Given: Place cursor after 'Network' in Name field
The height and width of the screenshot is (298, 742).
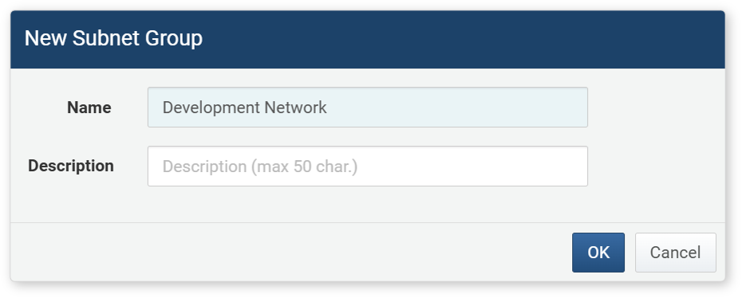Looking at the screenshot, I should click(328, 108).
